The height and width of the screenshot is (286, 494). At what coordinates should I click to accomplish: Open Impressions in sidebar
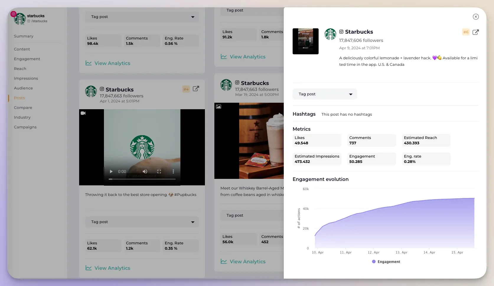coord(26,79)
